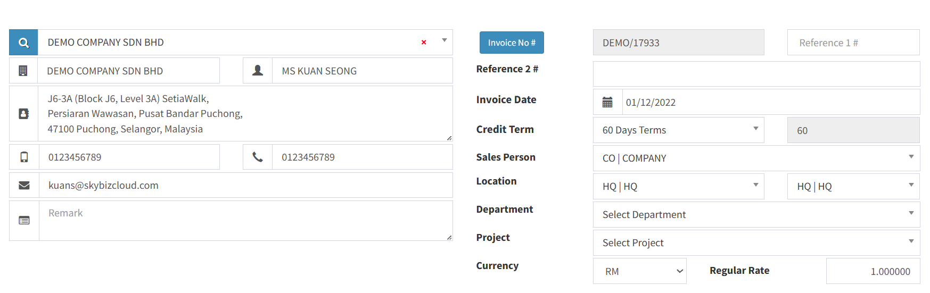This screenshot has width=930, height=293.
Task: Click the telephone handset icon
Action: [258, 157]
